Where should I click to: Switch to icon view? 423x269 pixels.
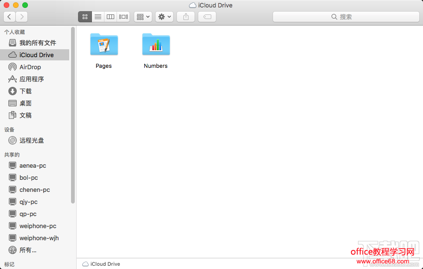click(85, 17)
